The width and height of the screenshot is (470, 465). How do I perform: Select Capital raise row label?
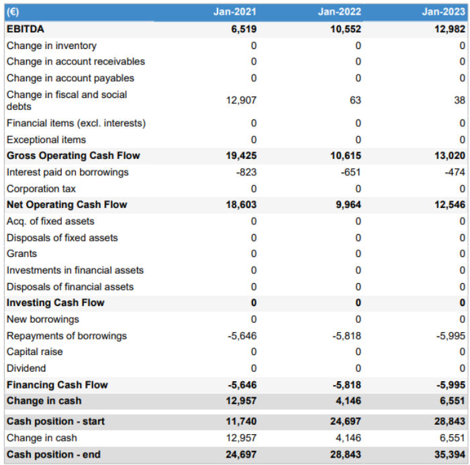coord(34,352)
